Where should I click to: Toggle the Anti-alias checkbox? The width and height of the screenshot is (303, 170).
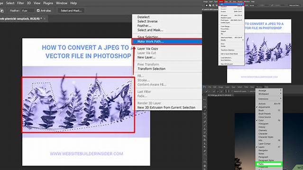38,10
